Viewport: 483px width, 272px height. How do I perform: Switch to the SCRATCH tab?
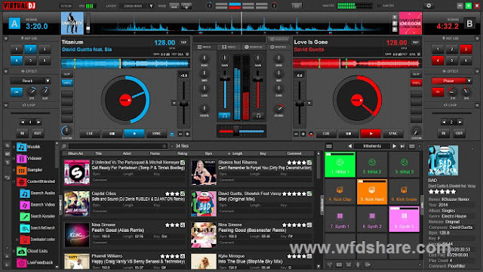[254, 47]
